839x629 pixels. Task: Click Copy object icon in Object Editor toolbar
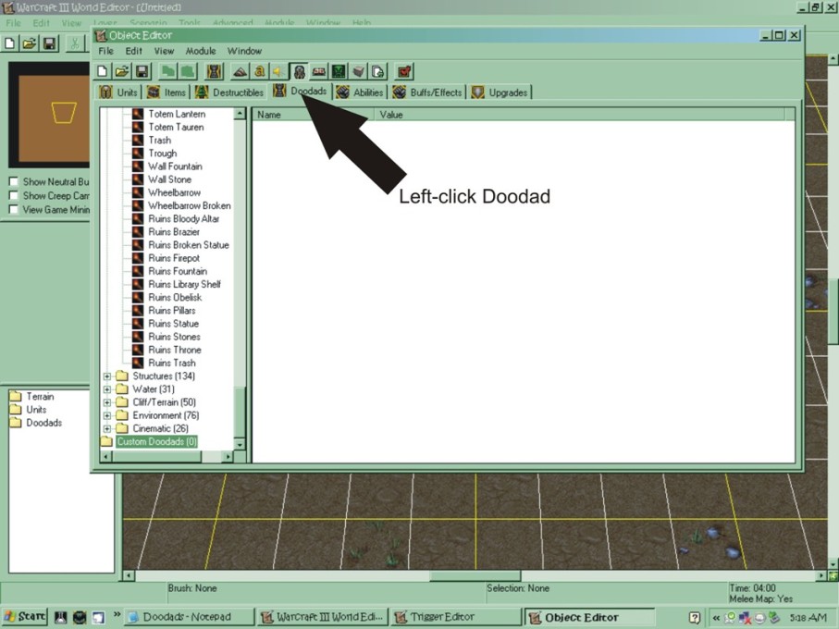[x=168, y=71]
